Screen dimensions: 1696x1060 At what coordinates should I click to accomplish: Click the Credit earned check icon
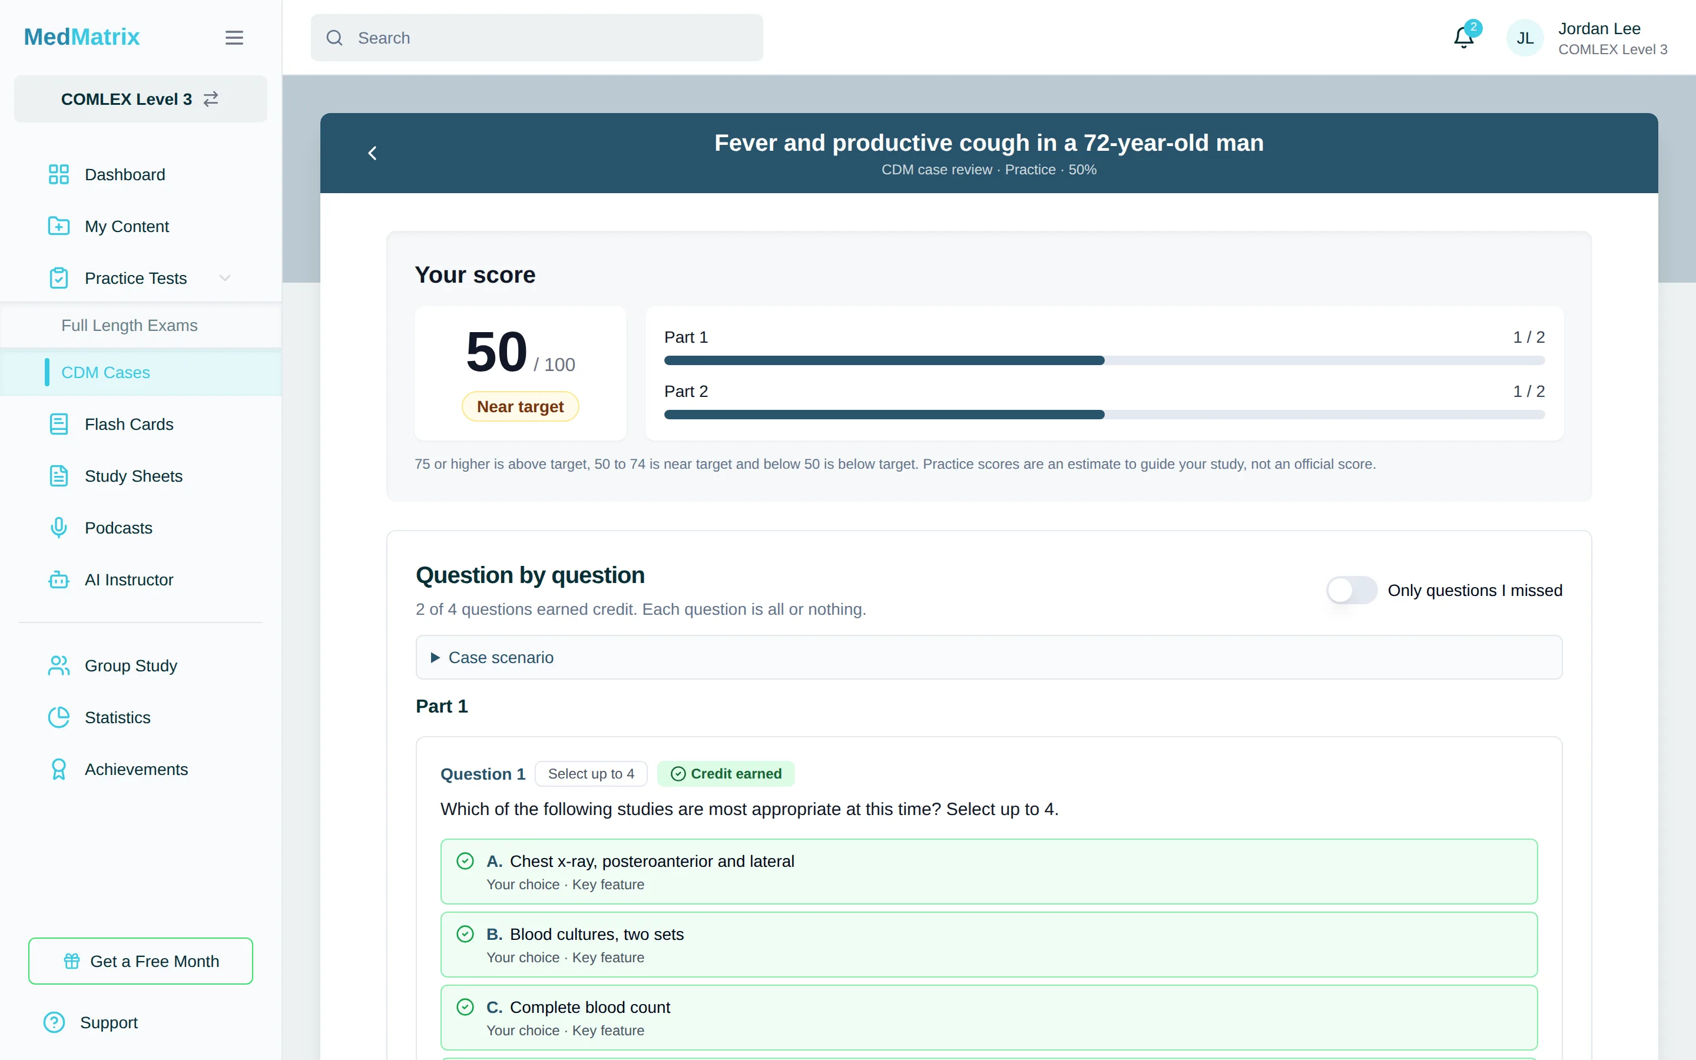tap(678, 774)
